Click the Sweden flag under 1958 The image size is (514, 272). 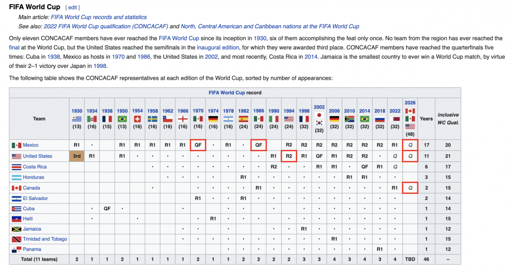pos(153,119)
